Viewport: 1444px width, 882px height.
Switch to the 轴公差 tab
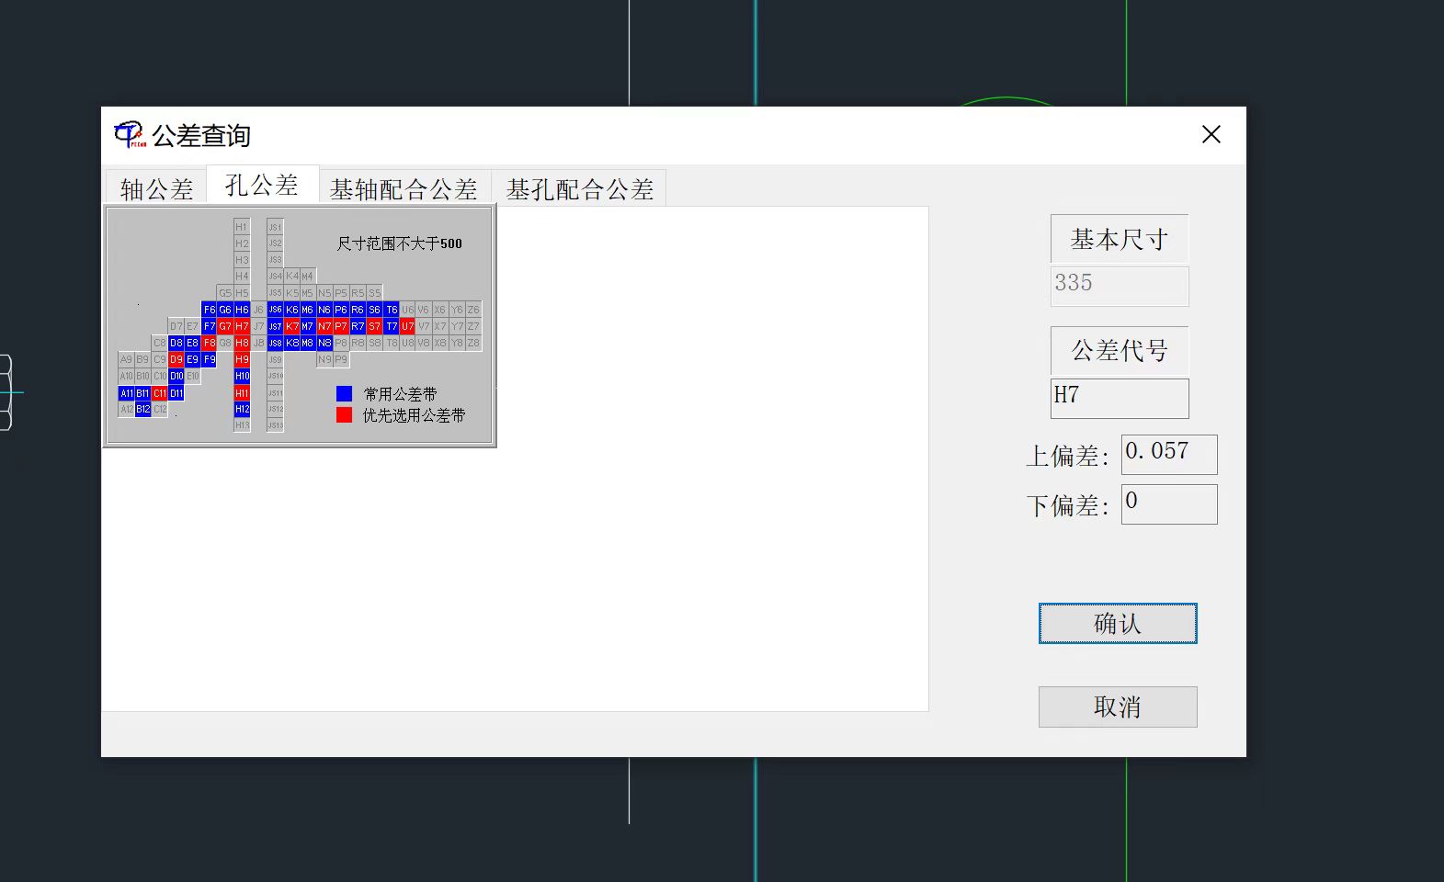156,189
